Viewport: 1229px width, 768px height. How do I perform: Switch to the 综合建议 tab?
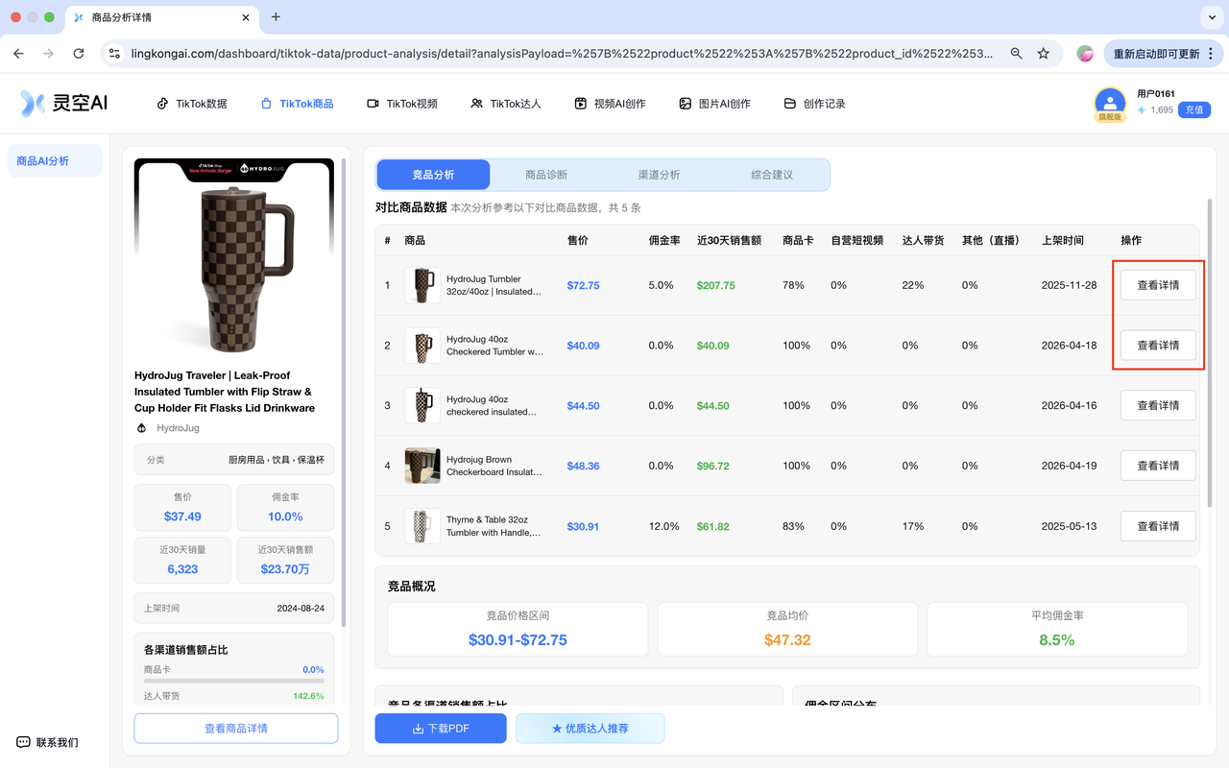(772, 175)
